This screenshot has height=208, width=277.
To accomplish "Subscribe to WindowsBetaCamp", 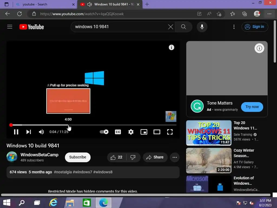I will point(78,157).
